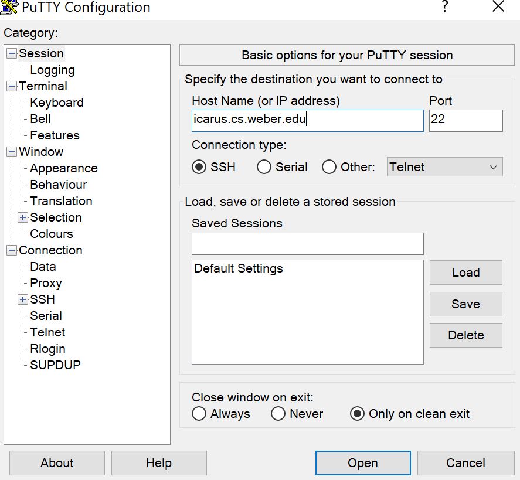Click the PuTTY icon in title bar
The image size is (520, 480).
(8, 8)
